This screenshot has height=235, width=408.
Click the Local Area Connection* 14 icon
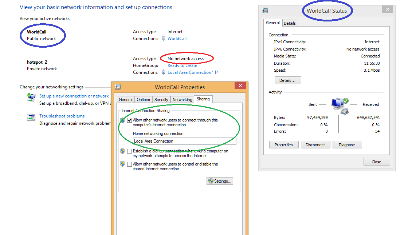click(164, 72)
